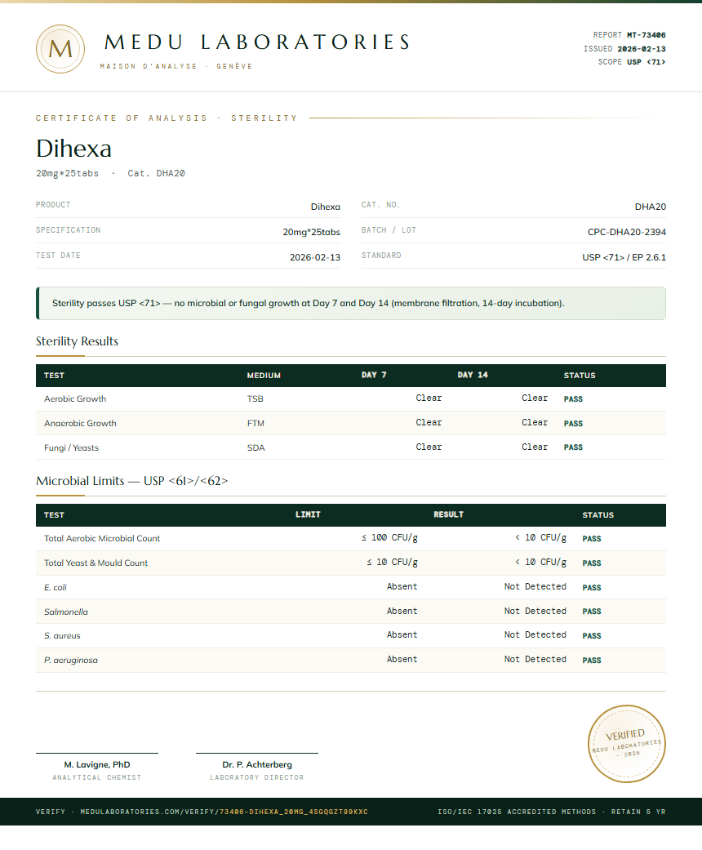The height and width of the screenshot is (850, 702).
Task: Click the ≤ 100 CFU/g limit value
Action: point(389,538)
